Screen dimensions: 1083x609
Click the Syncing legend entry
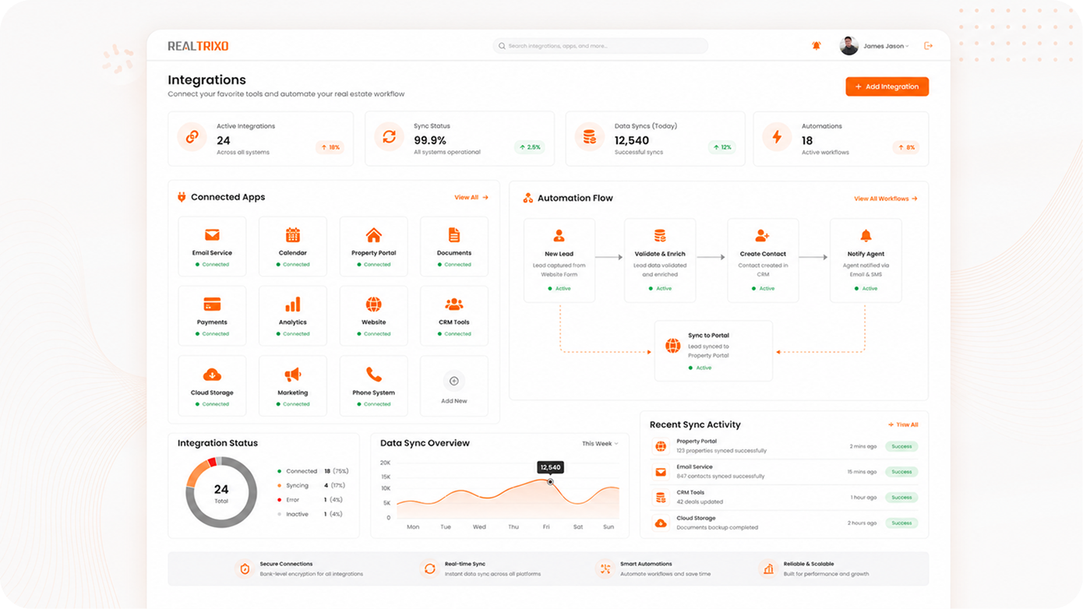point(312,485)
